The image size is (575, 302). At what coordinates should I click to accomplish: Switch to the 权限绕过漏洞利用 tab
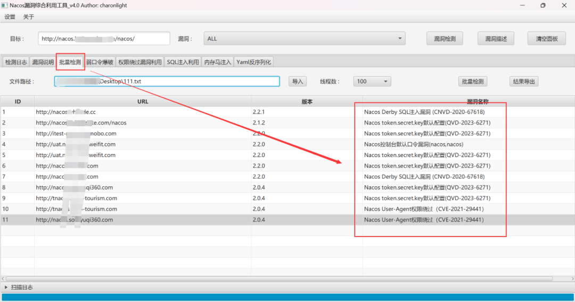coord(139,62)
